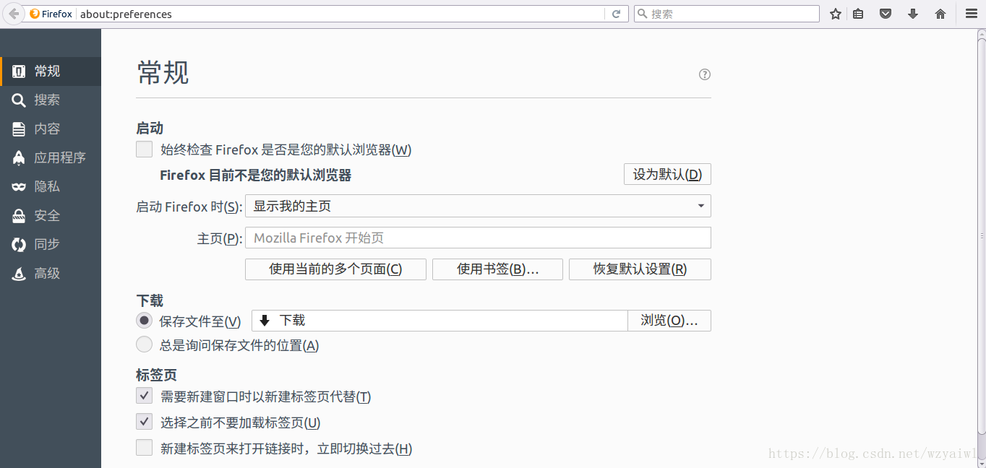Open 常规 general settings in sidebar
986x468 pixels.
(x=51, y=71)
